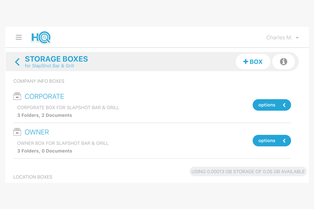314x209 pixels.
Task: Create a new box with +BOX
Action: pyautogui.click(x=253, y=62)
